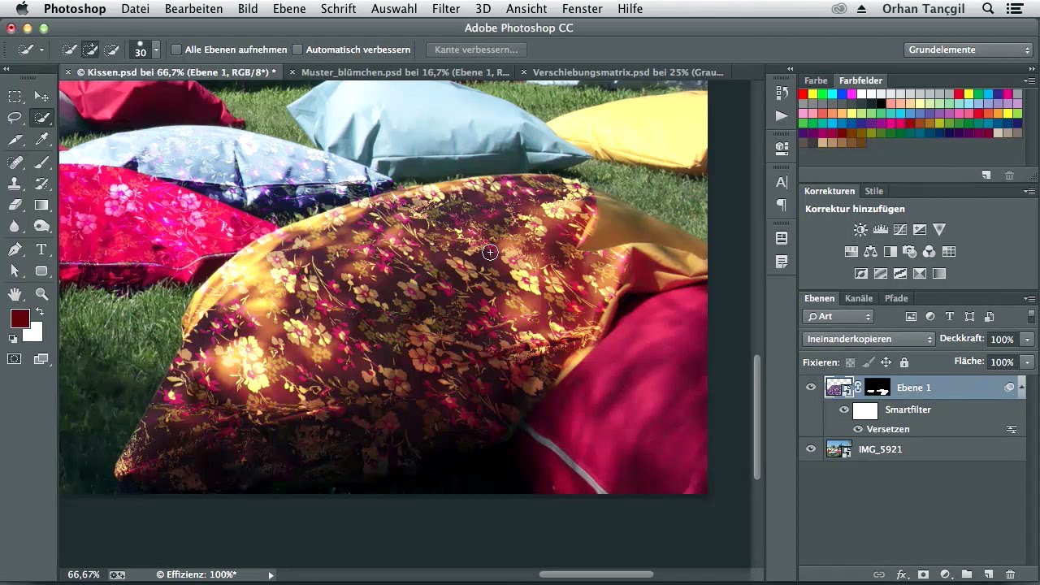Select the Lasso tool

point(15,118)
